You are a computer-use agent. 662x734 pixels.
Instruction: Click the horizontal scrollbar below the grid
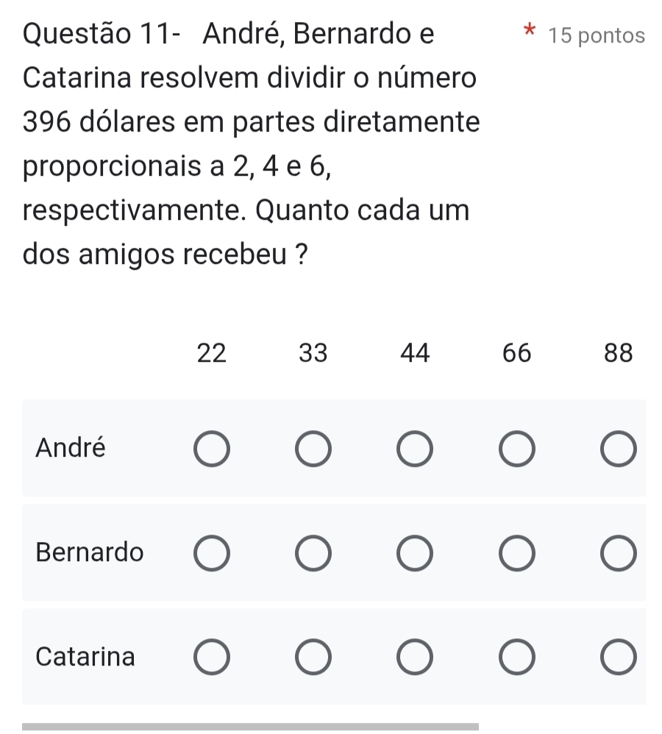pyautogui.click(x=250, y=727)
